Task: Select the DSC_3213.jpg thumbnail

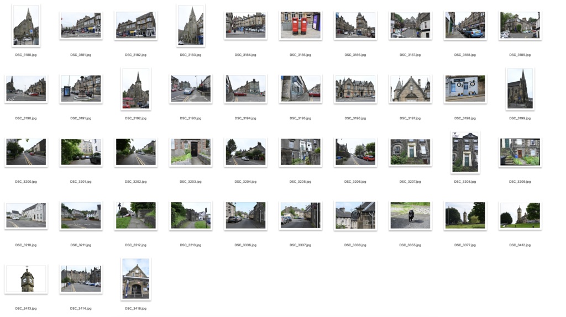Action: coord(191,216)
